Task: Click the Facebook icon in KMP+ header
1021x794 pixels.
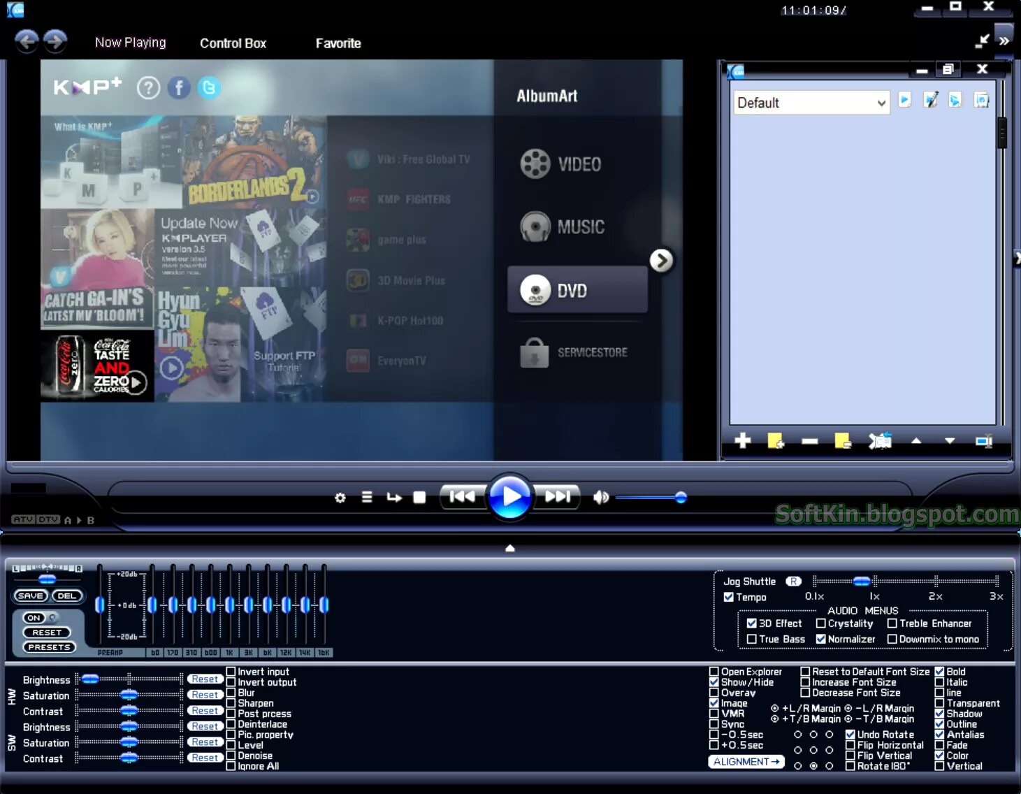Action: pyautogui.click(x=179, y=87)
